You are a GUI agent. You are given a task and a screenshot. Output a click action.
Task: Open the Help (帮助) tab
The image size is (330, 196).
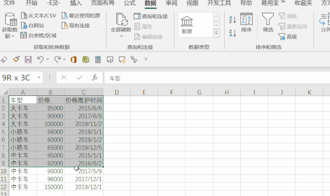246,3
